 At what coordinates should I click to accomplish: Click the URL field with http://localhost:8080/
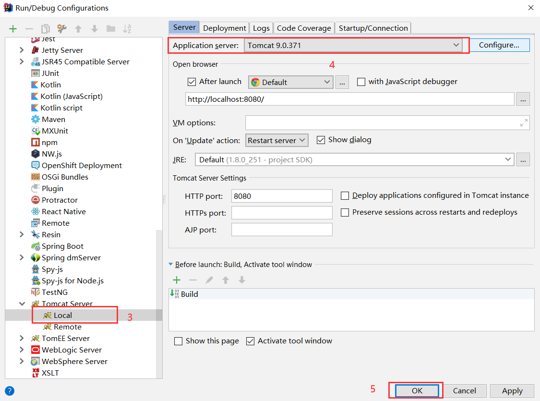pyautogui.click(x=349, y=99)
